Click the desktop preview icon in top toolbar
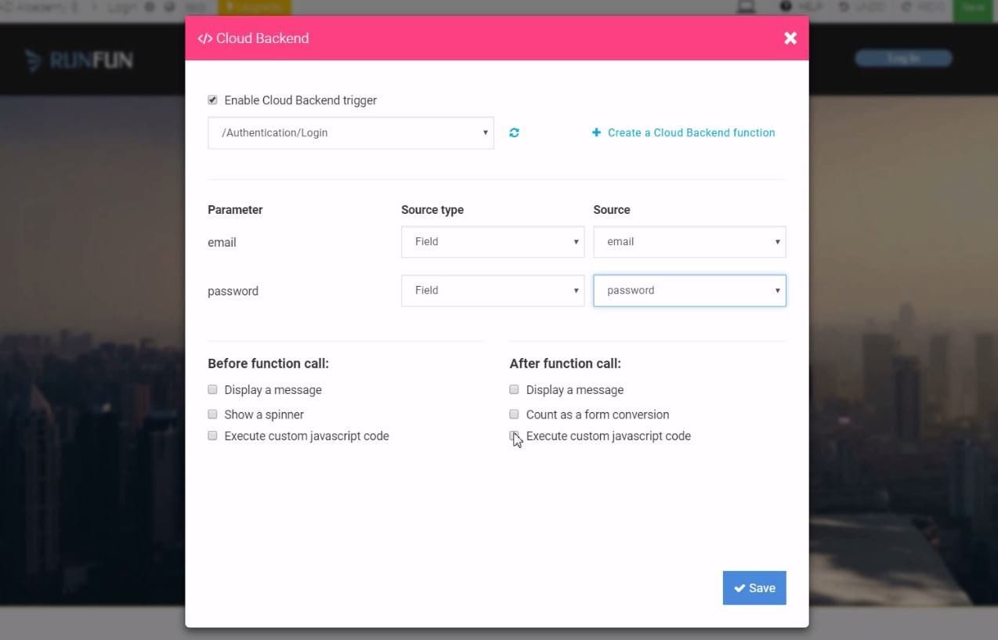The image size is (998, 640). [x=747, y=7]
